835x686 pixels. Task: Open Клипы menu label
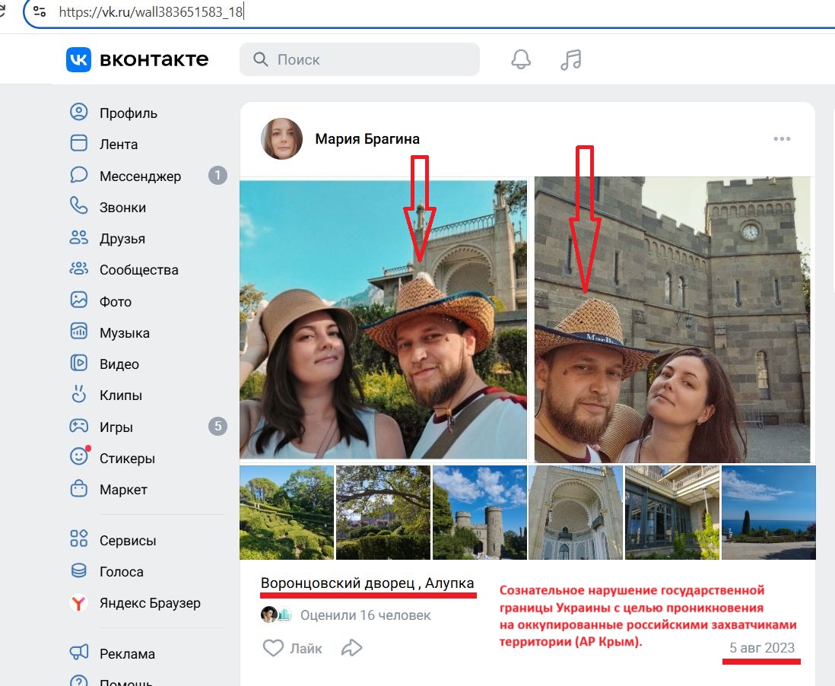click(x=121, y=395)
